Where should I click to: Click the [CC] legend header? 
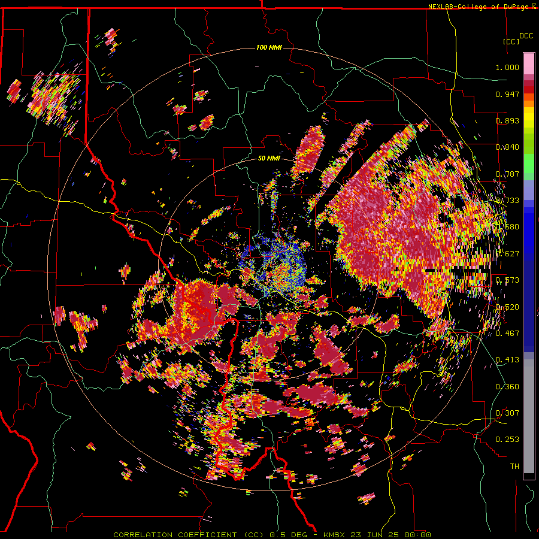tap(511, 41)
